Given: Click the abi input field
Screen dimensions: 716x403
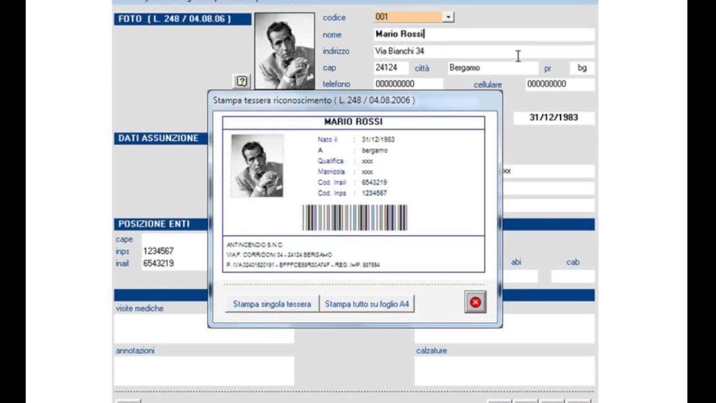Looking at the screenshot, I should pyautogui.click(x=520, y=276).
